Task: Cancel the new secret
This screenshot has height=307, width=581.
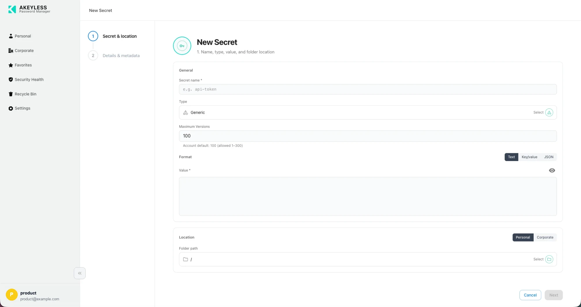Action: 530,295
